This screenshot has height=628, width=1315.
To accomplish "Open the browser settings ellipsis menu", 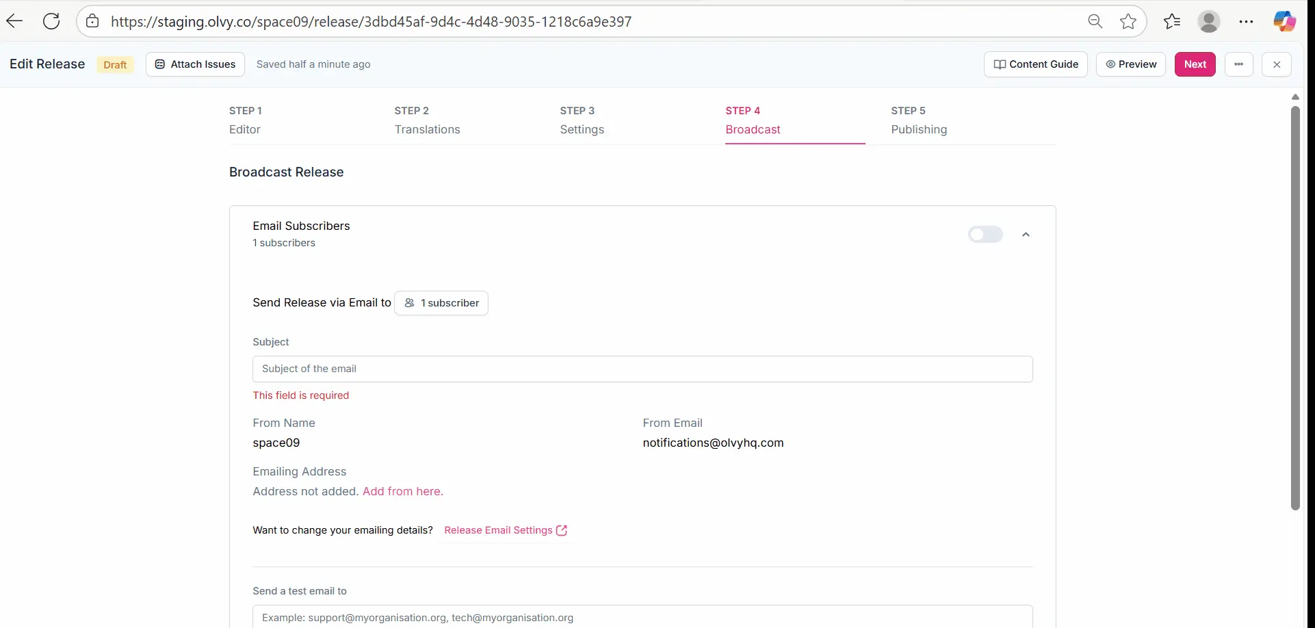I will pos(1247,21).
